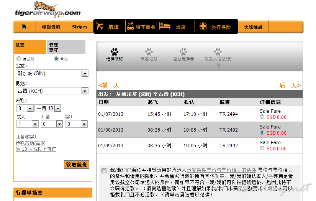Click the hotel bed icon
This screenshot has height=201, width=316.
tap(165, 26)
